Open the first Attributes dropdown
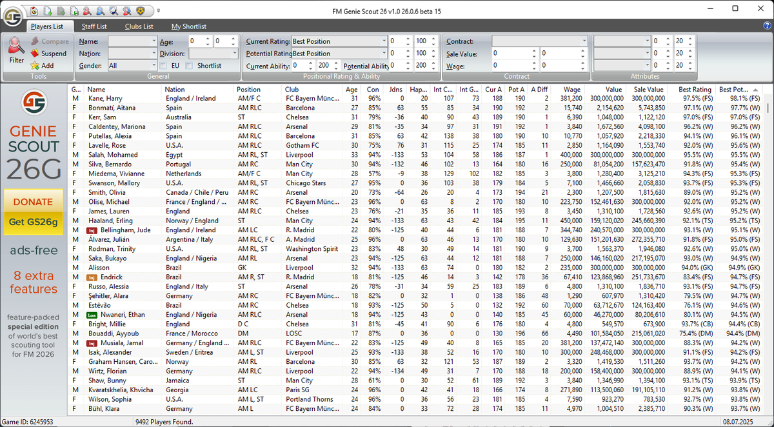The image size is (774, 427). click(622, 41)
